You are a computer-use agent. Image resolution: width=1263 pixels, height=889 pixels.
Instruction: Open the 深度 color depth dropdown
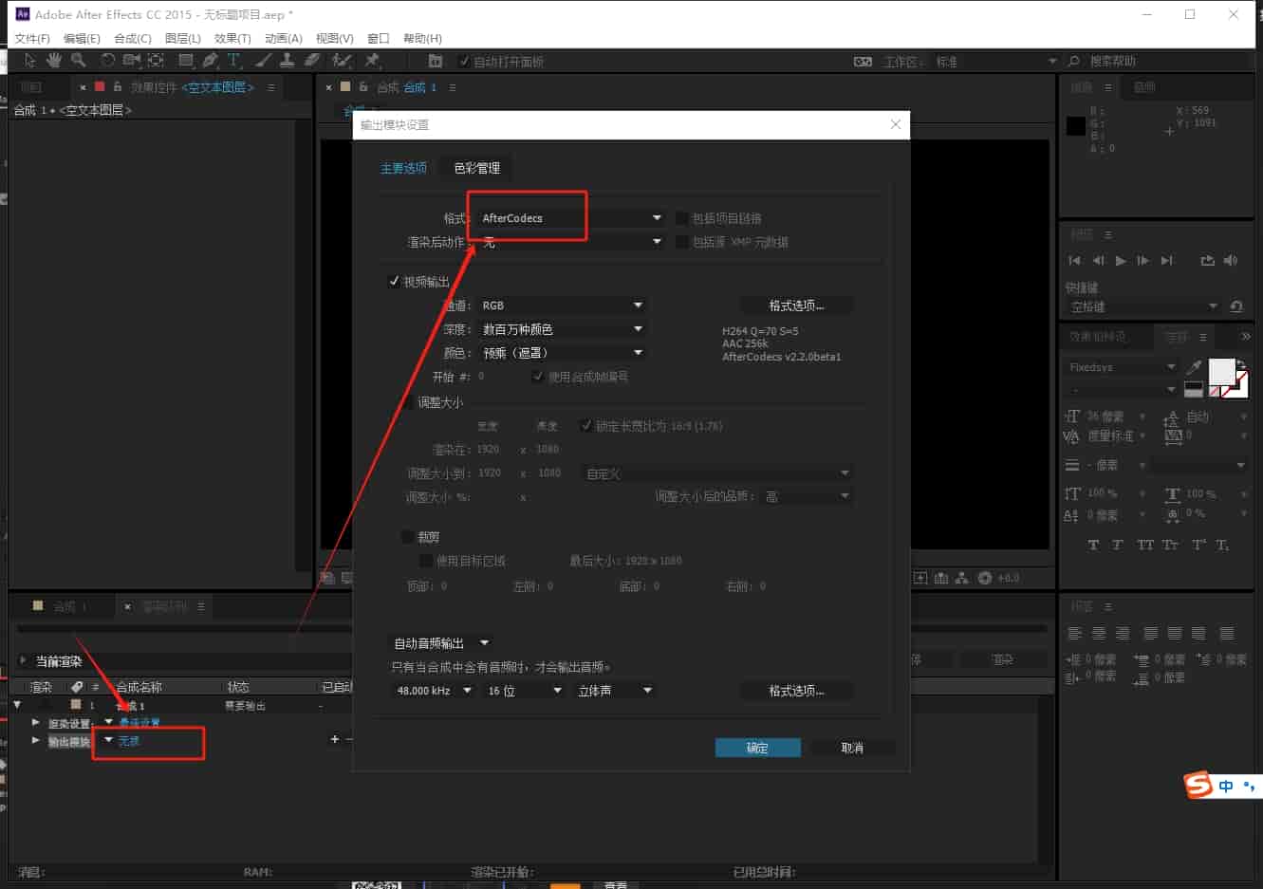pos(562,328)
